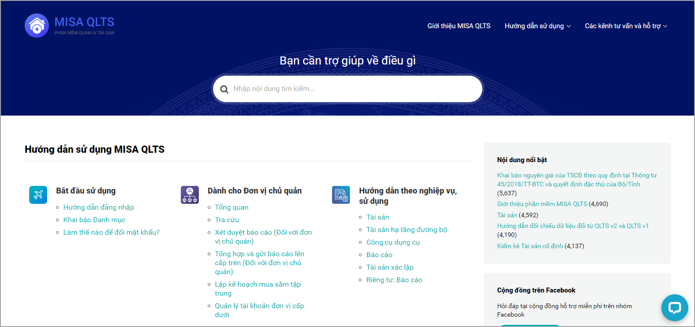
Task: Click Hướng dẫn theo nghiệp vụ, sử dụng heading
Action: pos(408,196)
